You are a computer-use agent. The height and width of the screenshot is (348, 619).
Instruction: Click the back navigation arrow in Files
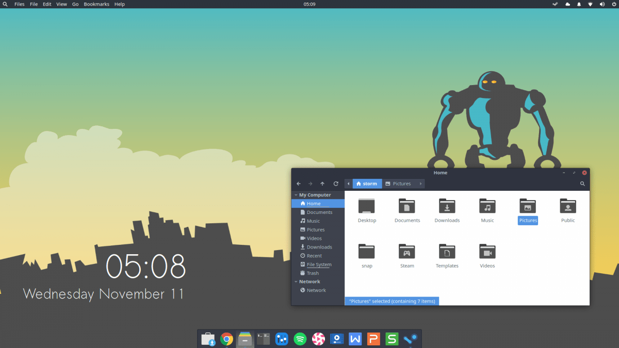coord(299,184)
